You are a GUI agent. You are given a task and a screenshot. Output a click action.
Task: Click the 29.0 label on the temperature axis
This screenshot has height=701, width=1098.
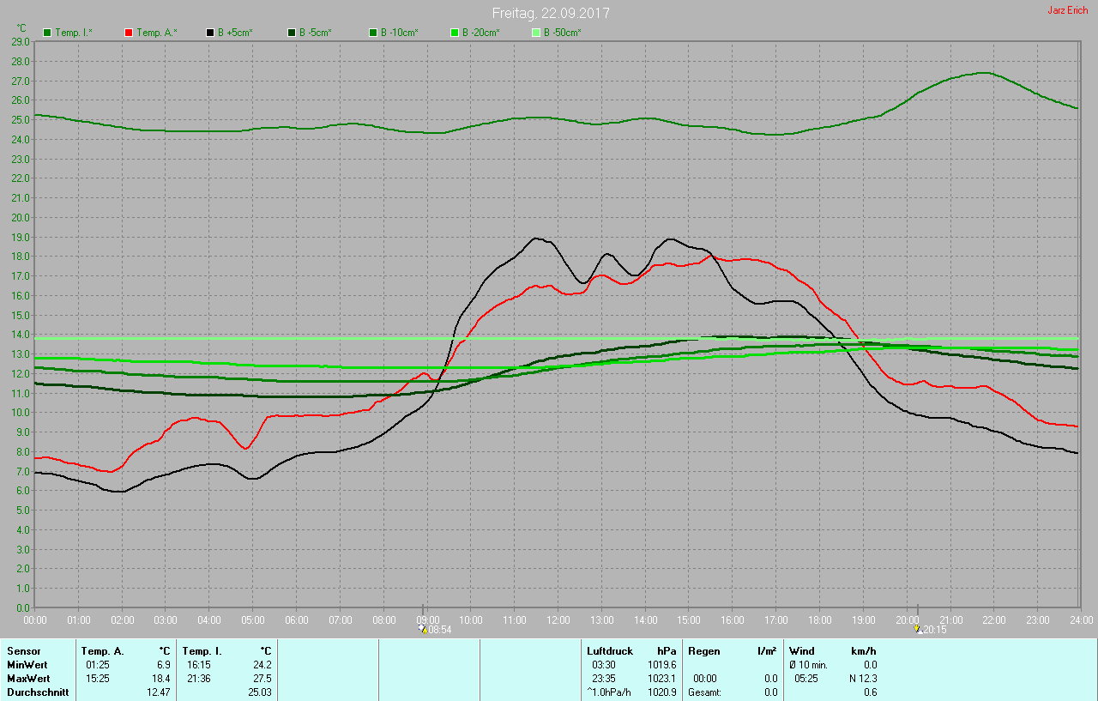pyautogui.click(x=21, y=41)
